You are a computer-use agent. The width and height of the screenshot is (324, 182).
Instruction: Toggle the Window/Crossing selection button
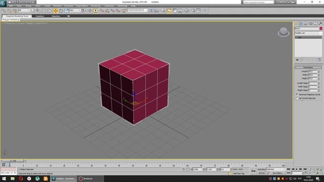[x=50, y=11]
